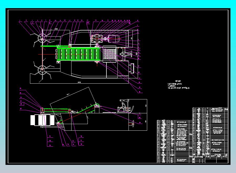Select the operator seat assembly in side view

[125, 106]
